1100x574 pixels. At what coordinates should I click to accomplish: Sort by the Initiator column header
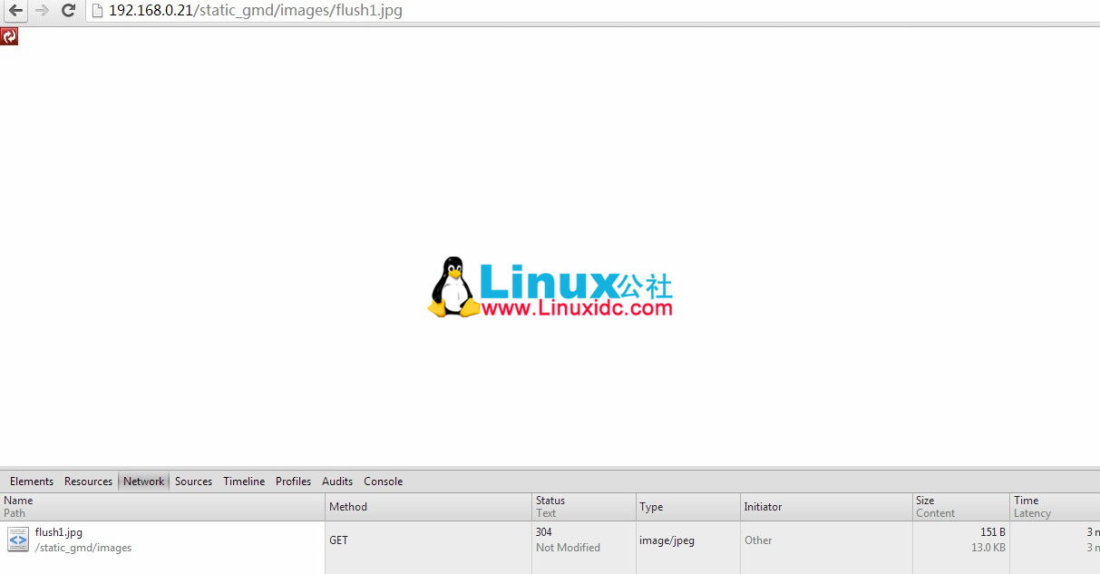(x=826, y=507)
